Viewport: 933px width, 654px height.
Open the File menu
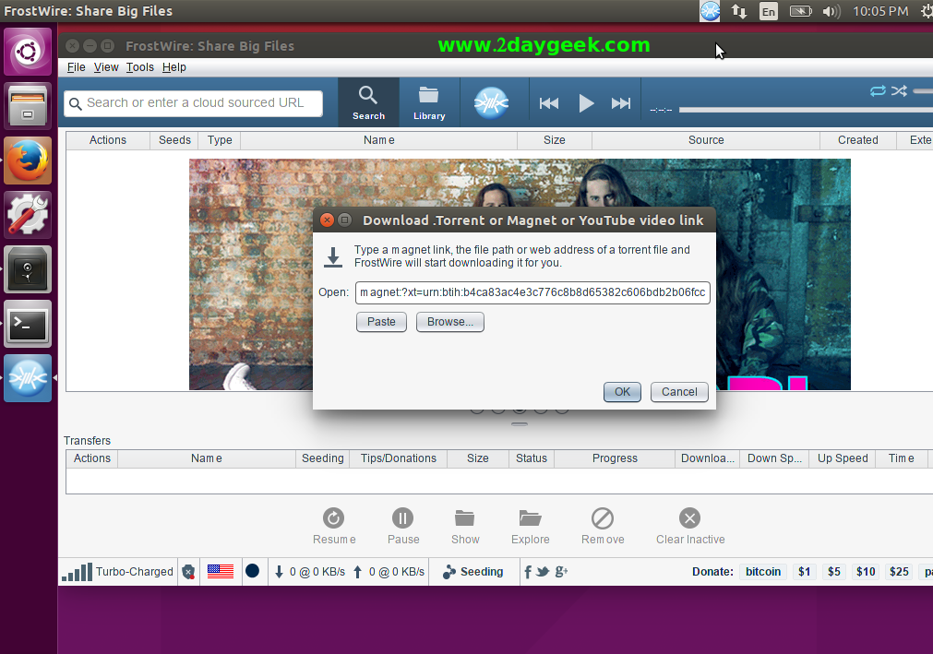pyautogui.click(x=77, y=67)
